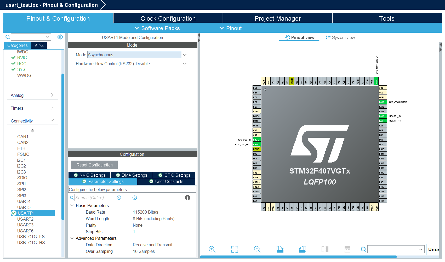445x262 pixels.
Task: Select the Parameter Settings tab
Action: (103, 181)
